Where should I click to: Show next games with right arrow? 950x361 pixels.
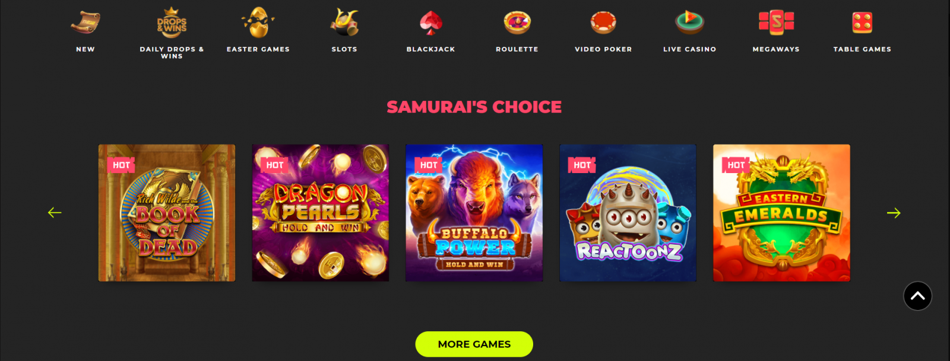click(x=894, y=213)
